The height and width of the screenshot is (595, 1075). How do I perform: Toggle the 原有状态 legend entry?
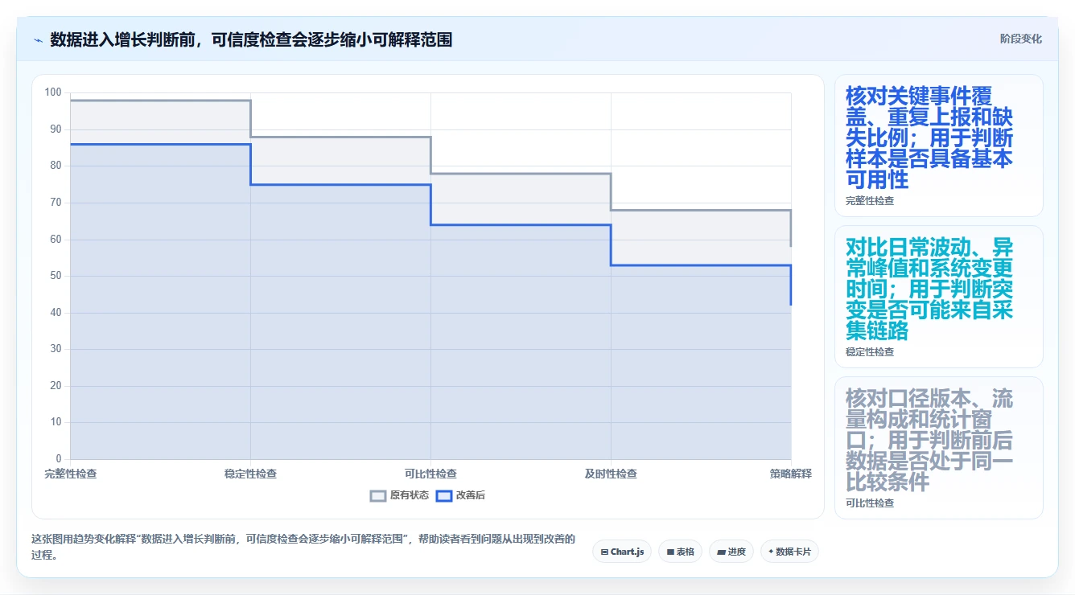pyautogui.click(x=399, y=495)
